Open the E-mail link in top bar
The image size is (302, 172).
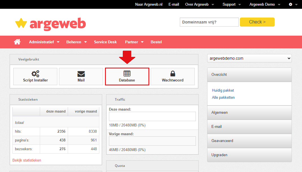(x=174, y=4)
